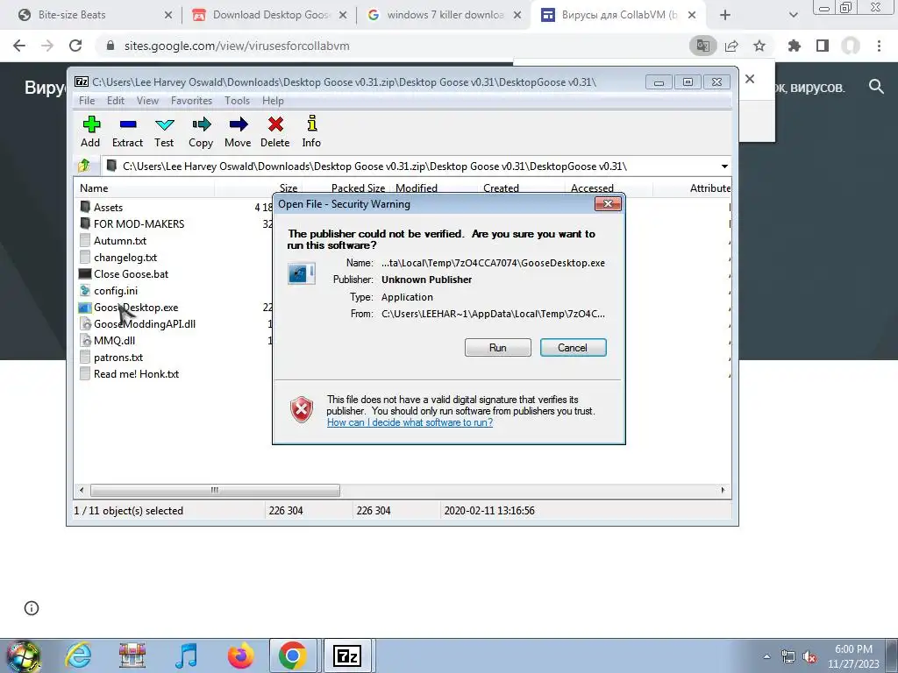This screenshot has height=673, width=898.
Task: Open 'How can I decide what software to run?' link
Action: 410,422
